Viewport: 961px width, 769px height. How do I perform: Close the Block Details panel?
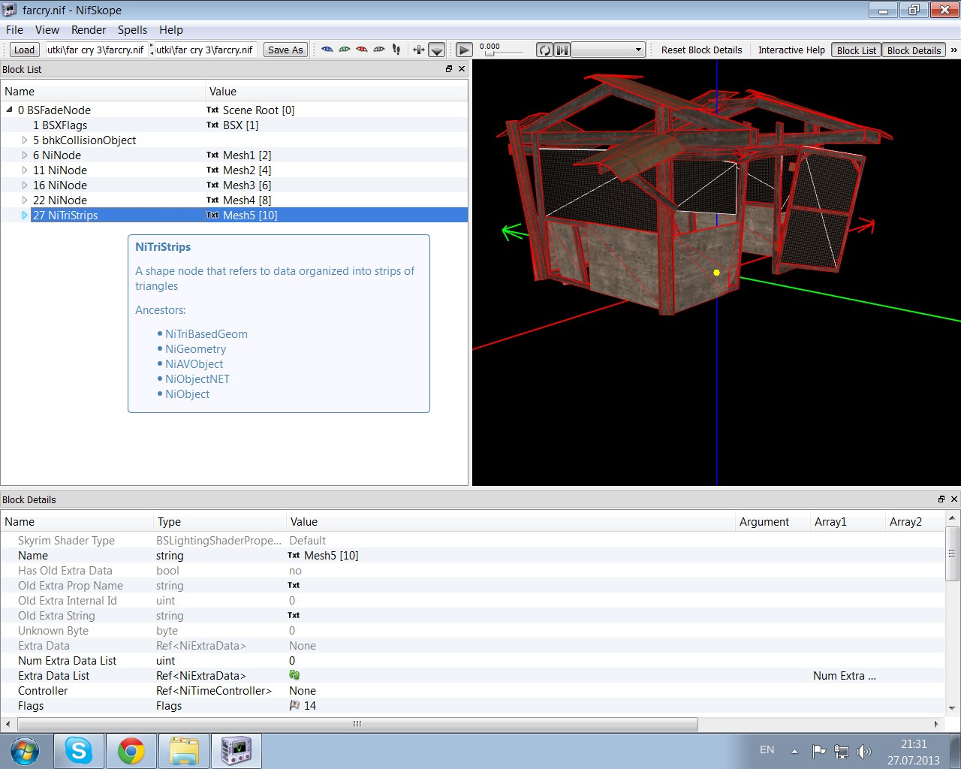tap(954, 499)
